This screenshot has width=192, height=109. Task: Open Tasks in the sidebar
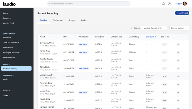(6, 95)
